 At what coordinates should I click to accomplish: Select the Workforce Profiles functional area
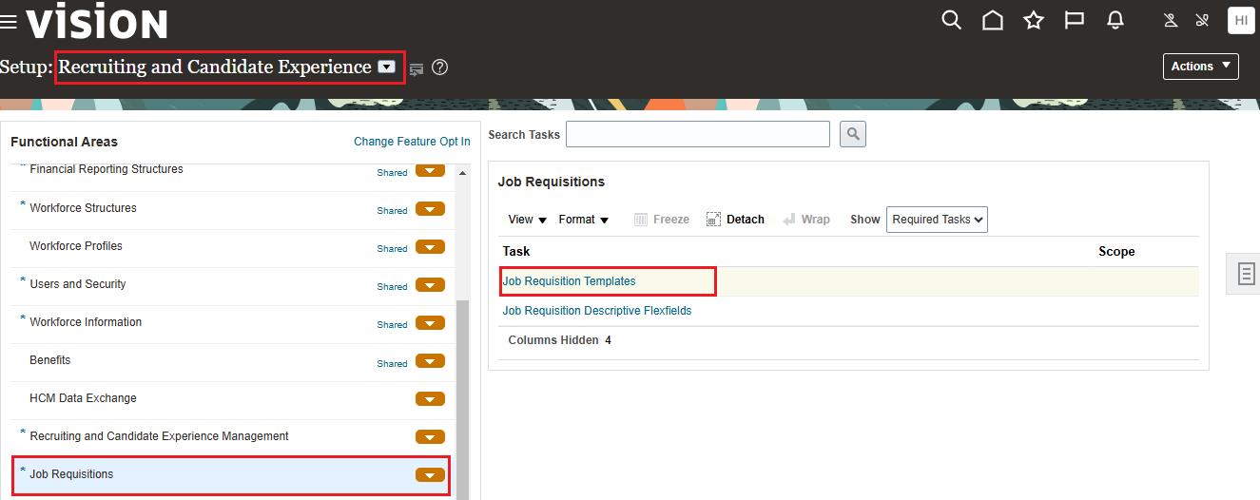tap(76, 246)
